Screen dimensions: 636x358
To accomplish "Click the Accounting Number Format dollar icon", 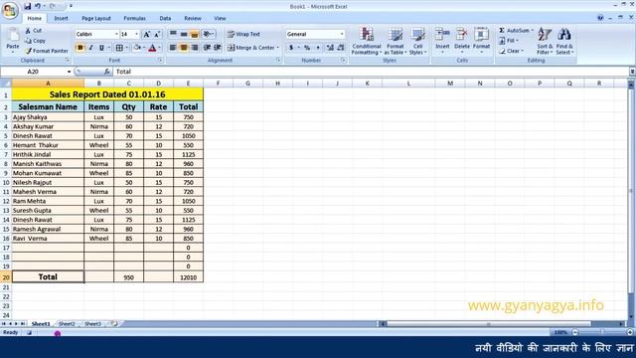I will click(291, 48).
